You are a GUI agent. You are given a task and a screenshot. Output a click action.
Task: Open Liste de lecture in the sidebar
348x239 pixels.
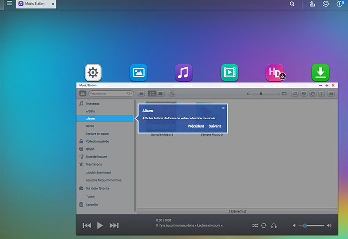pyautogui.click(x=104, y=157)
